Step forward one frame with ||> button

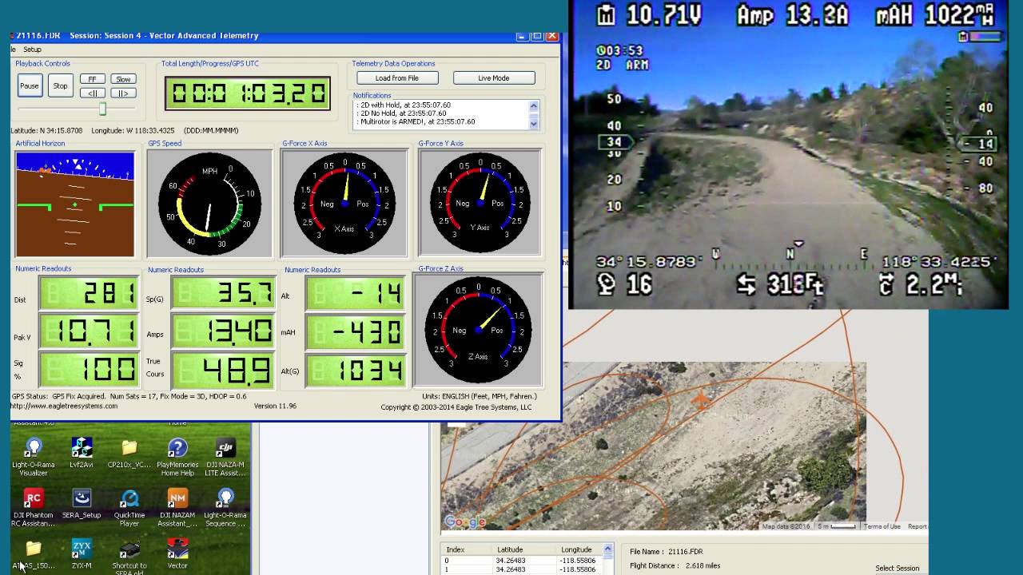[123, 93]
